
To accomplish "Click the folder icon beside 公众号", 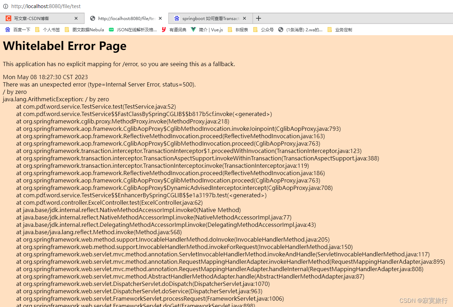I will 255,30.
